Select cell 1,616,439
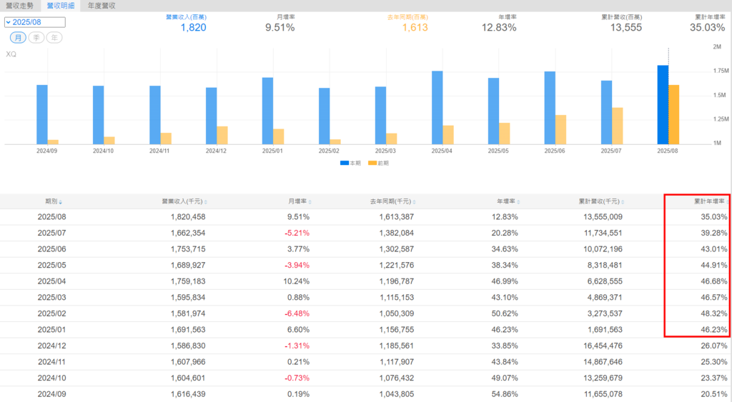The width and height of the screenshot is (732, 402). coord(188,394)
